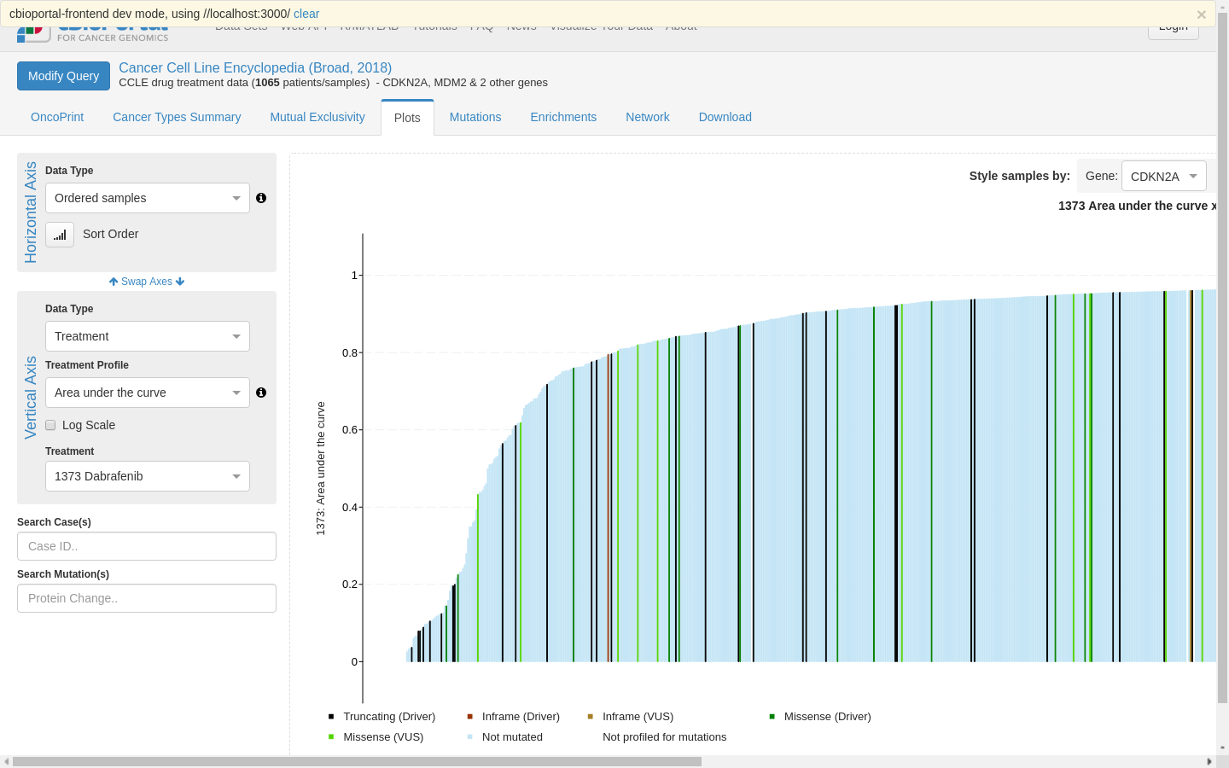
Task: Switch to the Mutations tab
Action: tap(475, 117)
